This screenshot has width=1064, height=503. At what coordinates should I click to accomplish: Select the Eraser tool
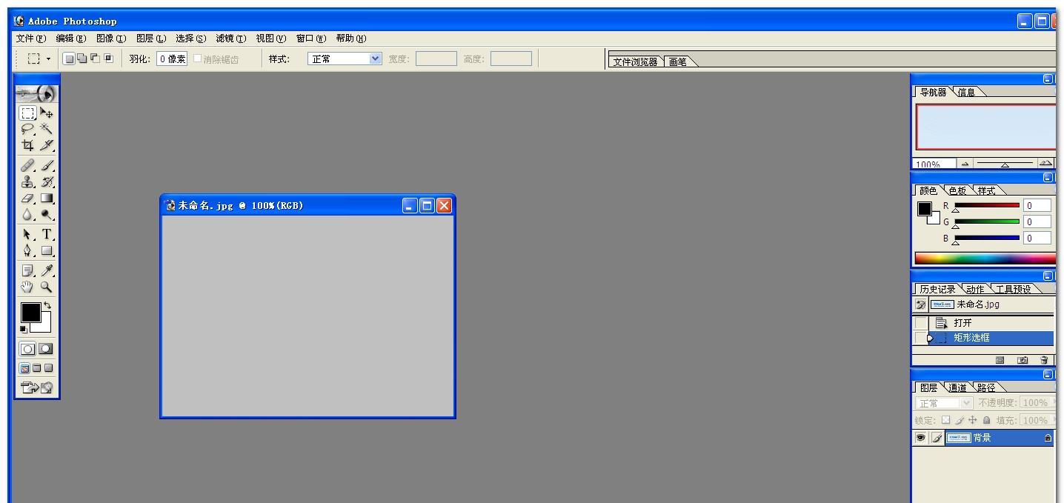click(27, 199)
